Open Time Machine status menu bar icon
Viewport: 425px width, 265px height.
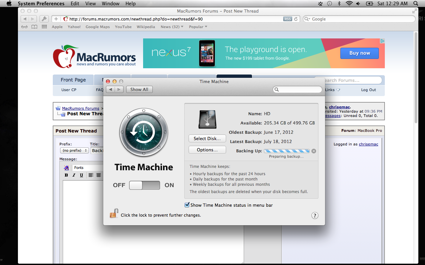click(x=329, y=4)
